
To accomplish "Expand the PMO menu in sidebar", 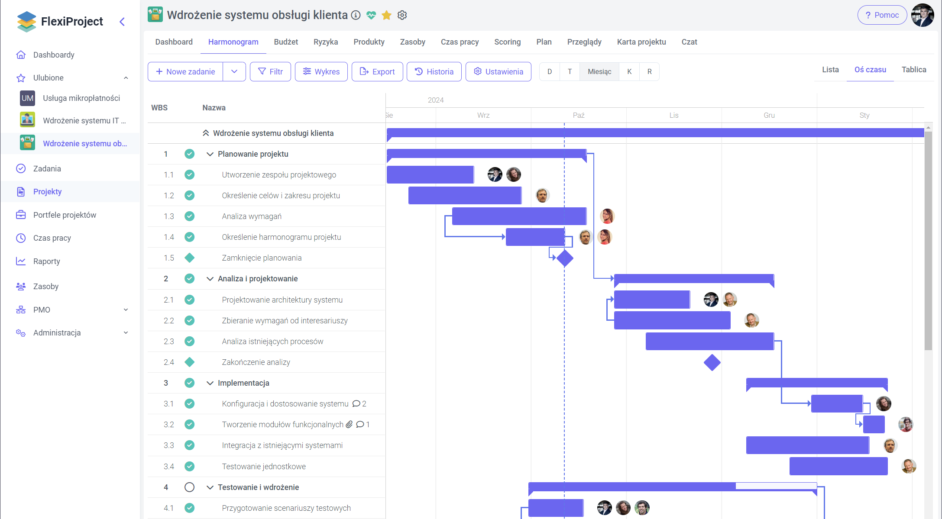I will pos(126,309).
